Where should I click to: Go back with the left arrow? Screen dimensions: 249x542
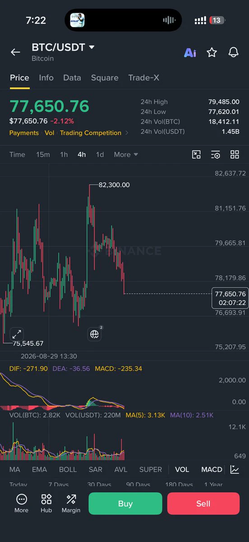(x=15, y=52)
